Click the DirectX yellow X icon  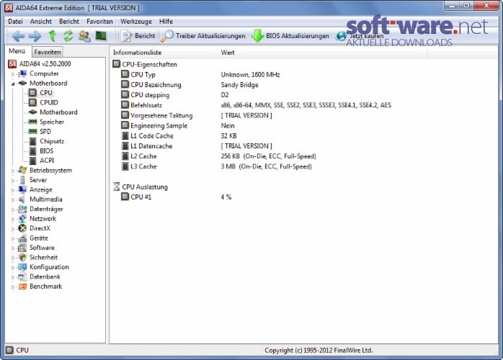tap(22, 228)
